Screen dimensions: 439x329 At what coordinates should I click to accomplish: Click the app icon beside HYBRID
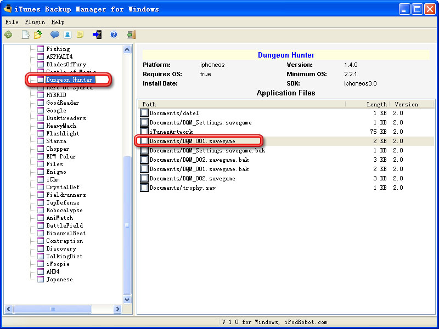(x=41, y=95)
